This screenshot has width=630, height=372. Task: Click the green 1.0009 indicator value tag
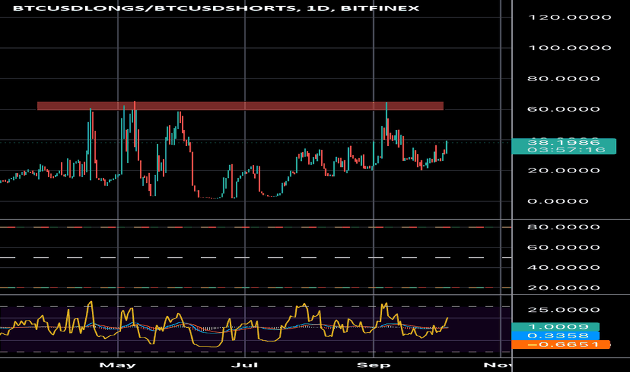click(556, 327)
